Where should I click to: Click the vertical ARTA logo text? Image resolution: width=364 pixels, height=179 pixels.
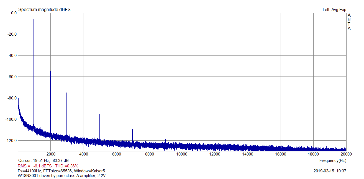(x=349, y=22)
